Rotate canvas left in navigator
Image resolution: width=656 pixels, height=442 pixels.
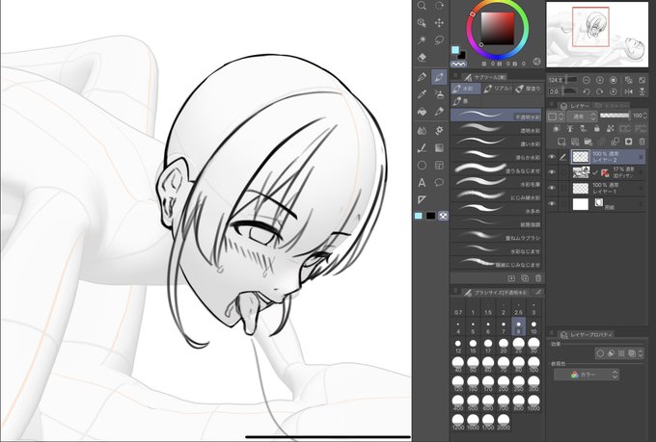click(587, 91)
